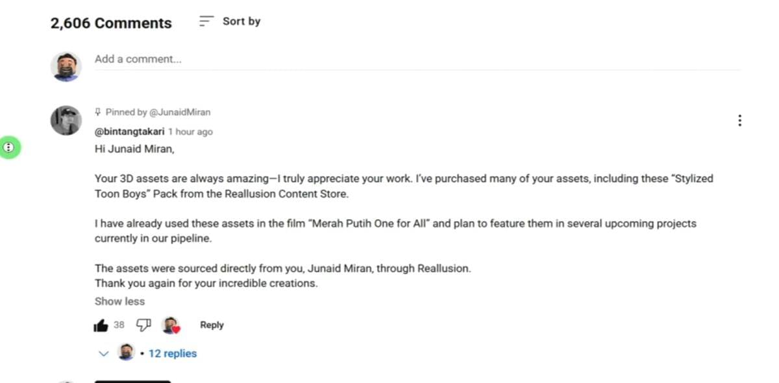Open the 12 replies link
Image resolution: width=779 pixels, height=383 pixels.
pos(172,353)
